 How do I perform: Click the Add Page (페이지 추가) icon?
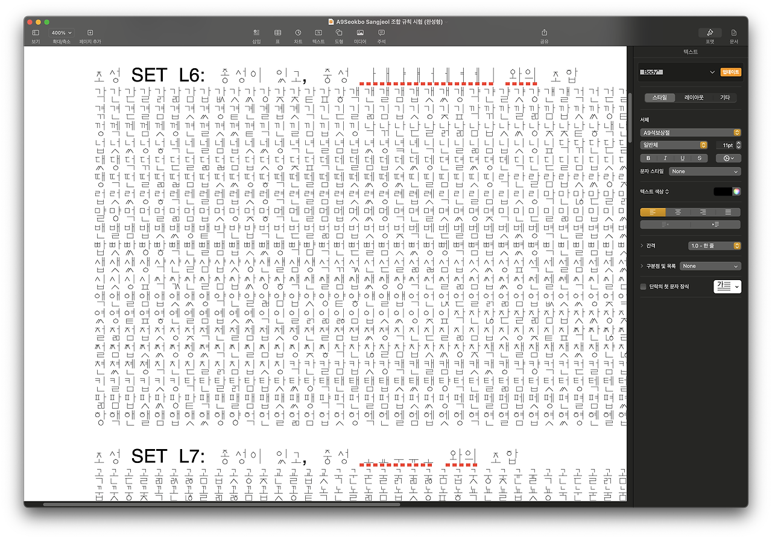coord(90,33)
